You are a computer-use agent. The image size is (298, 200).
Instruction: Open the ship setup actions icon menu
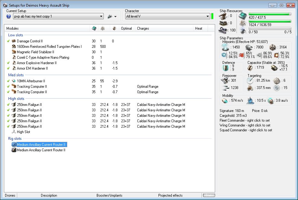click(x=110, y=17)
